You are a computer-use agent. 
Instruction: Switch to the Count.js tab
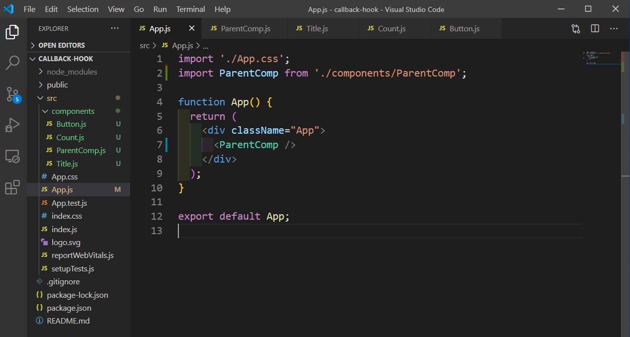(x=395, y=28)
